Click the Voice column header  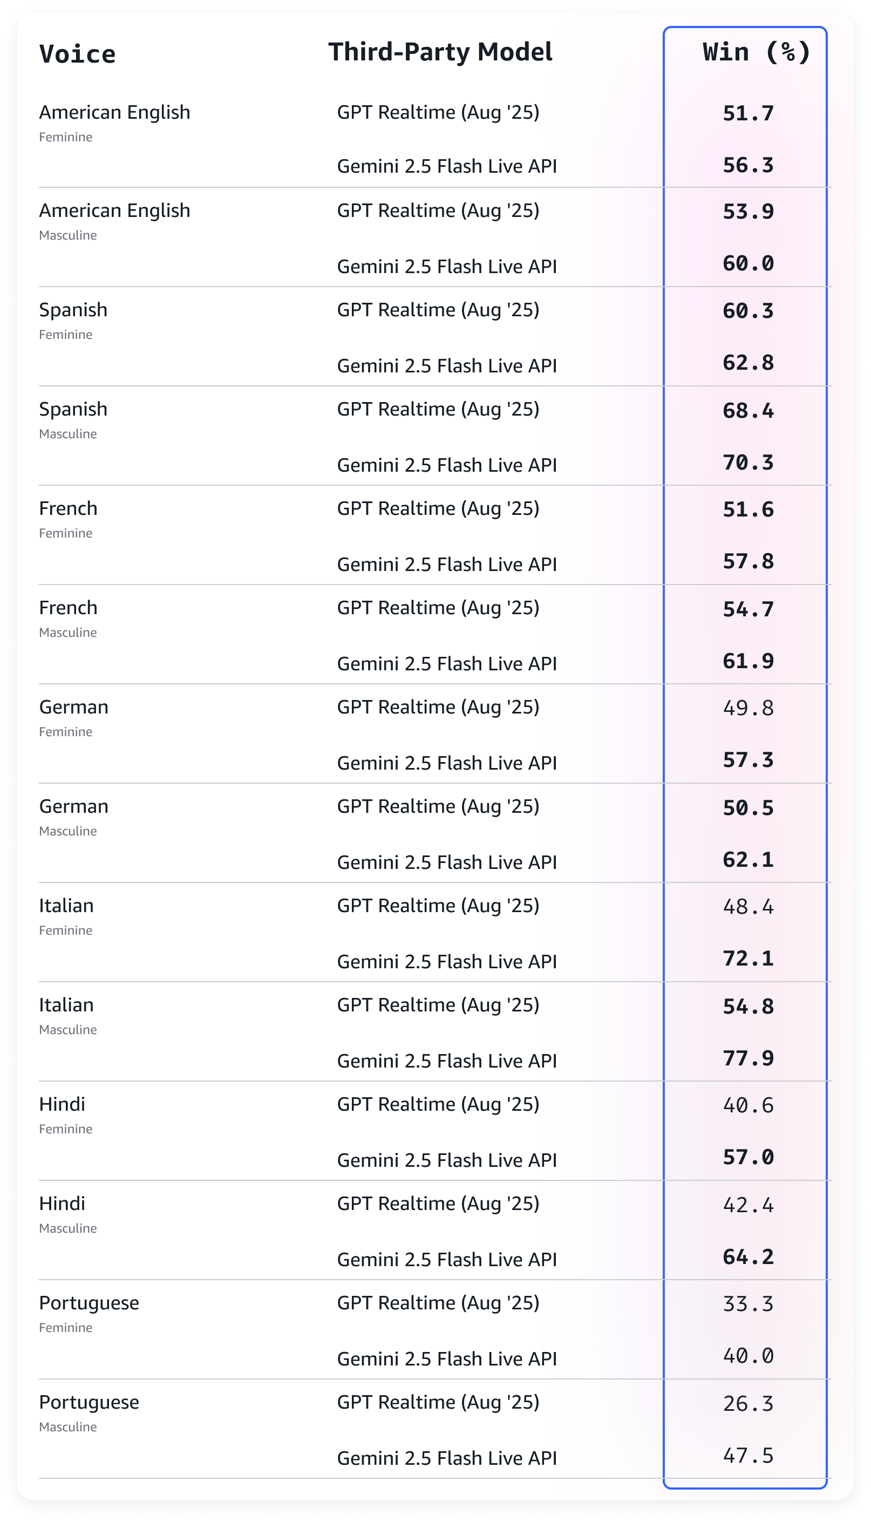[77, 54]
